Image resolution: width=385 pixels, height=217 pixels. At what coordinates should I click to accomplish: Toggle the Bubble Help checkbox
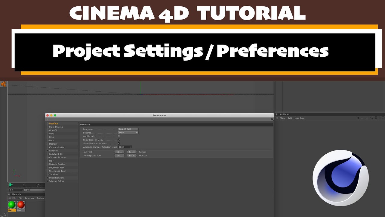coord(119,136)
